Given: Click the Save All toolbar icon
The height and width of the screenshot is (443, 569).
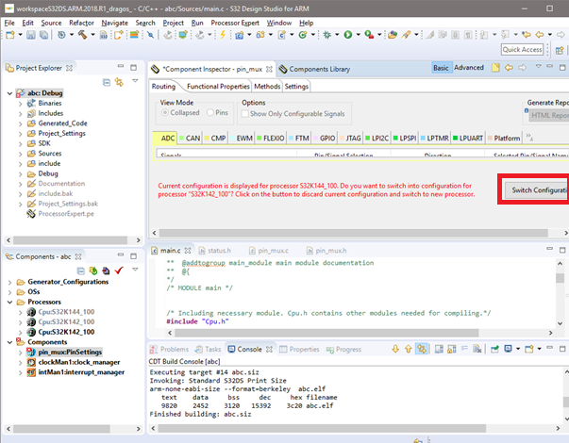Looking at the screenshot, I should (x=44, y=35).
